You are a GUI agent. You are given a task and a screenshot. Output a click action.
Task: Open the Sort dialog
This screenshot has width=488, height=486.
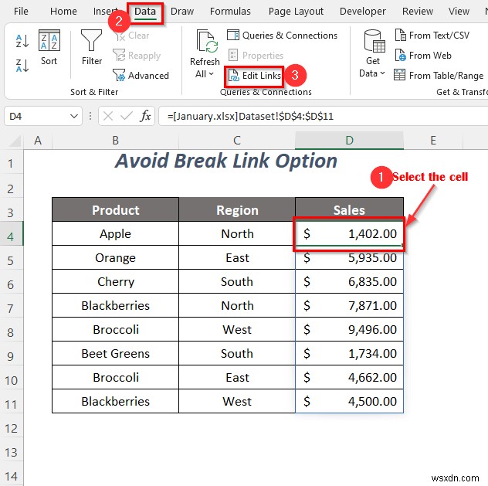pyautogui.click(x=49, y=47)
